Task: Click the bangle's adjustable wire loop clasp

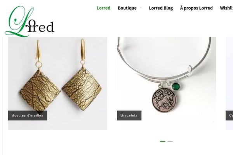Action: tap(190, 69)
